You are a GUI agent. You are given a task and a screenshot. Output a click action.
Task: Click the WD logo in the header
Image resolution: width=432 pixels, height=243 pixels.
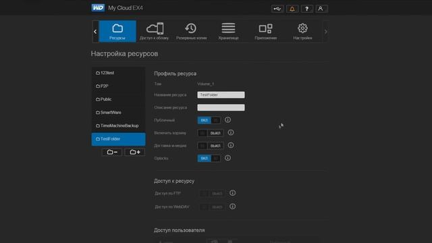(98, 7)
